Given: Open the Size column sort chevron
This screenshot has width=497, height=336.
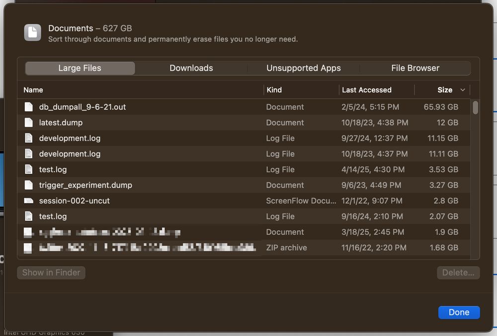Looking at the screenshot, I should 462,90.
